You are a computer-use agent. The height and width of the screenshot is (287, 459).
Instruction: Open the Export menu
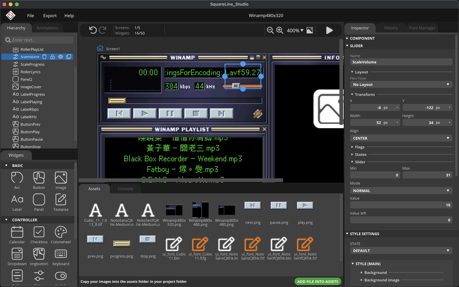(x=50, y=16)
